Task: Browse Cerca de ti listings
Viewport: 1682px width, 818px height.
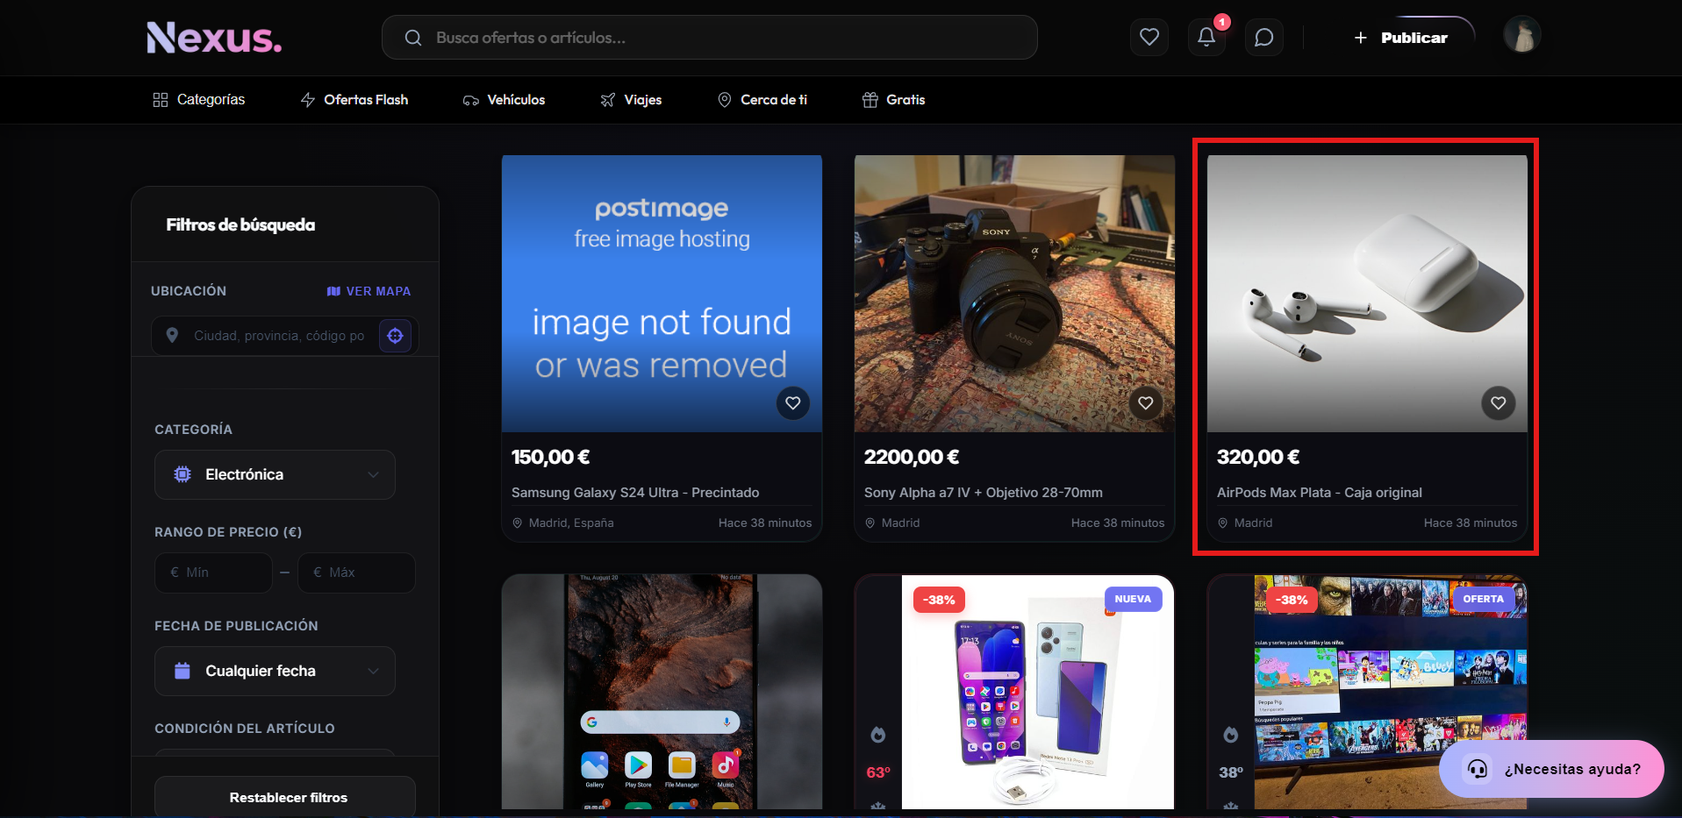Action: tap(762, 100)
